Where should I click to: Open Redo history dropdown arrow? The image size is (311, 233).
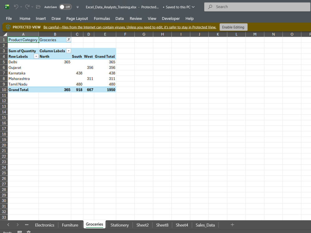[32, 7]
